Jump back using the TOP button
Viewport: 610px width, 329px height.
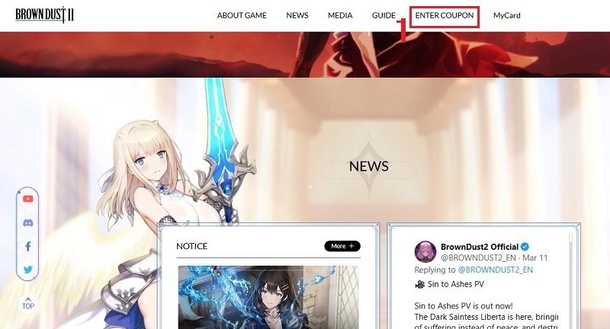[28, 303]
